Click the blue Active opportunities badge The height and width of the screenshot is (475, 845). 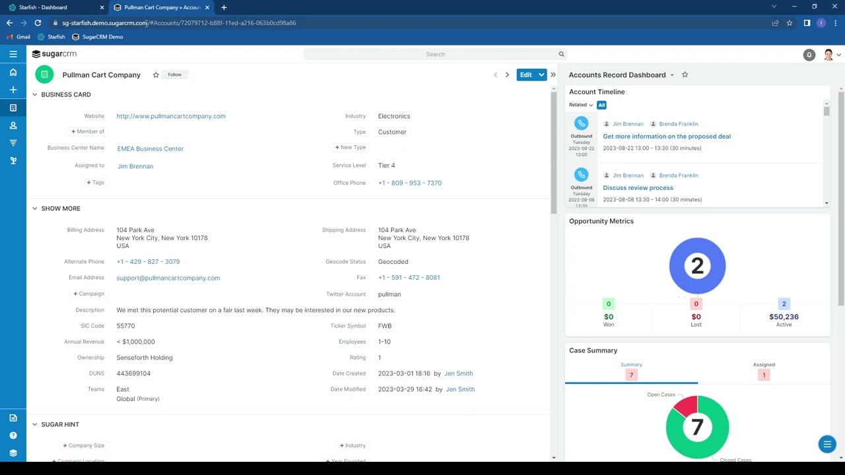coord(784,303)
